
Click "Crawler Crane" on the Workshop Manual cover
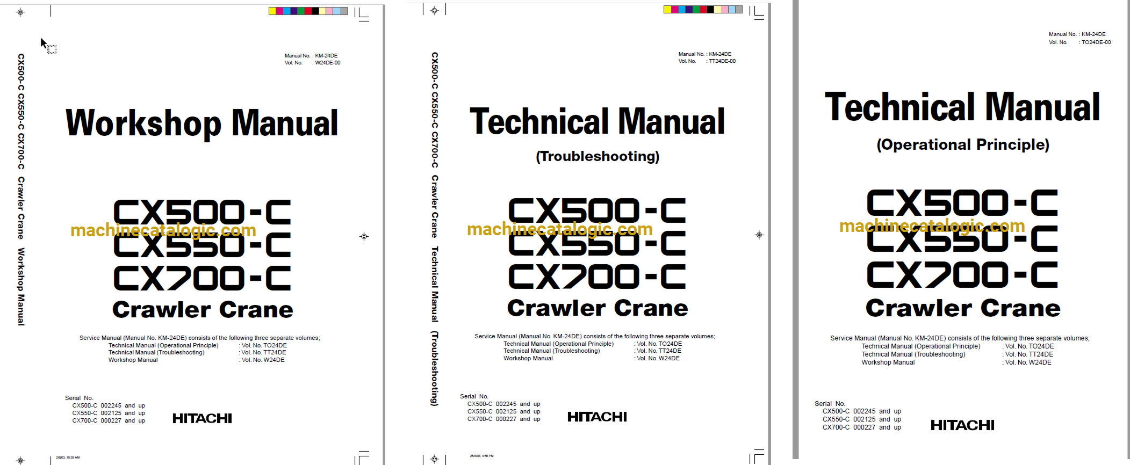[x=203, y=310]
